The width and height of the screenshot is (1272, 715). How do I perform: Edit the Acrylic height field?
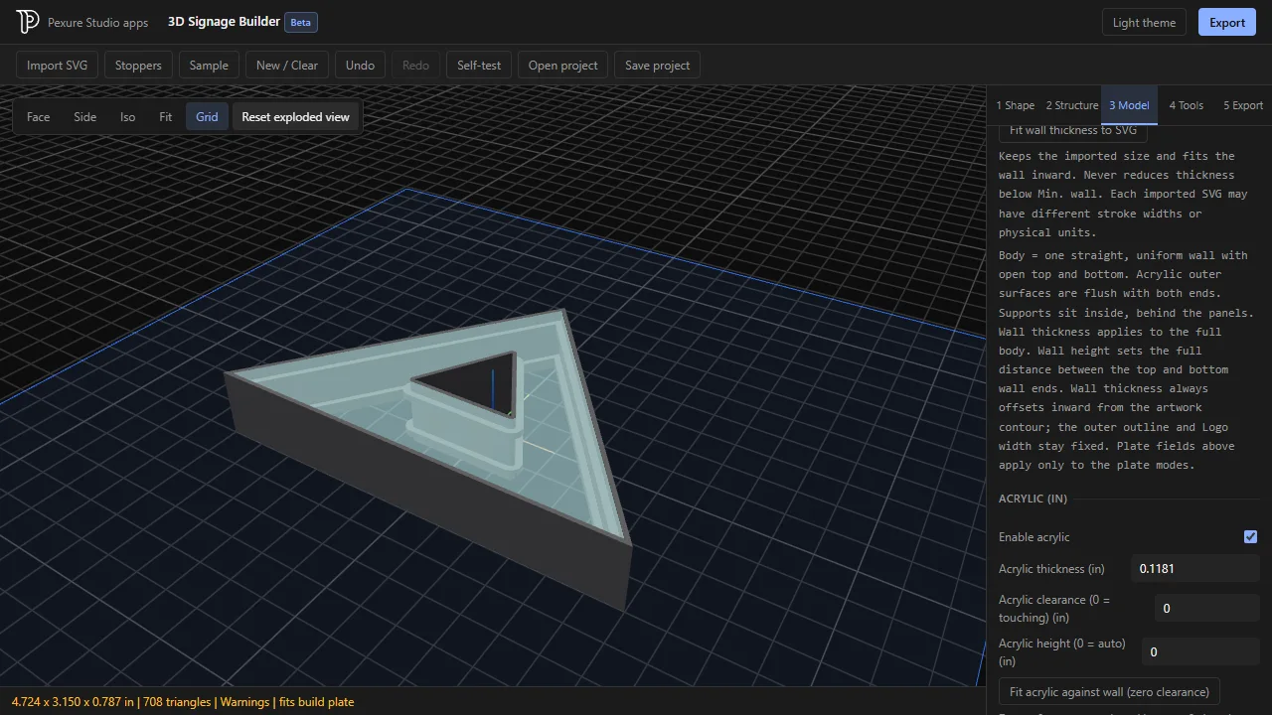(1200, 652)
